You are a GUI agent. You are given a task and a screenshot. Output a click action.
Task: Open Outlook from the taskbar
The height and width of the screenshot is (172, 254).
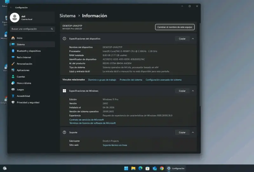(x=155, y=169)
